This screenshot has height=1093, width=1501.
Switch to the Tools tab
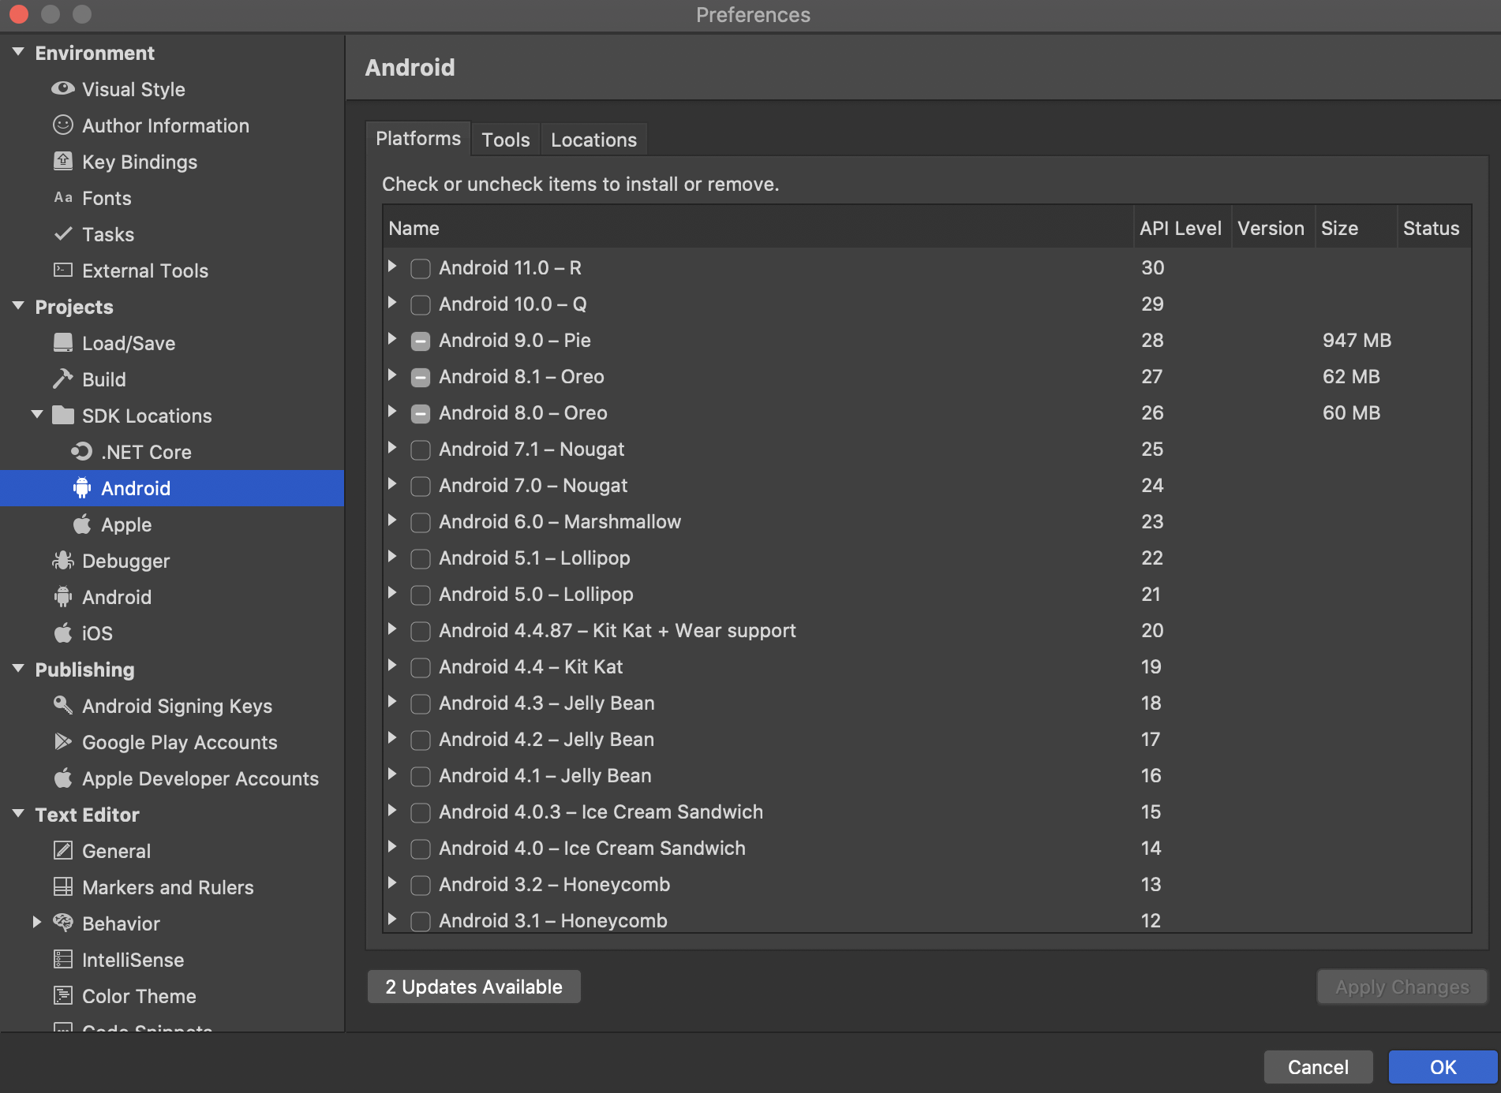point(505,139)
